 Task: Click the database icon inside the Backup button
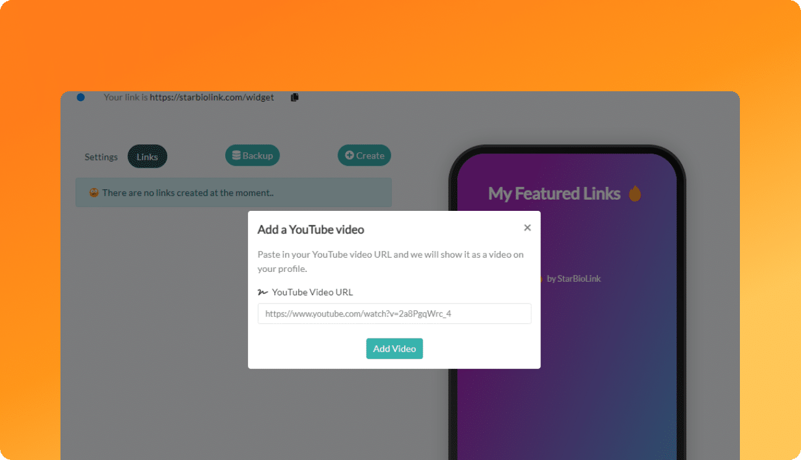tap(236, 156)
